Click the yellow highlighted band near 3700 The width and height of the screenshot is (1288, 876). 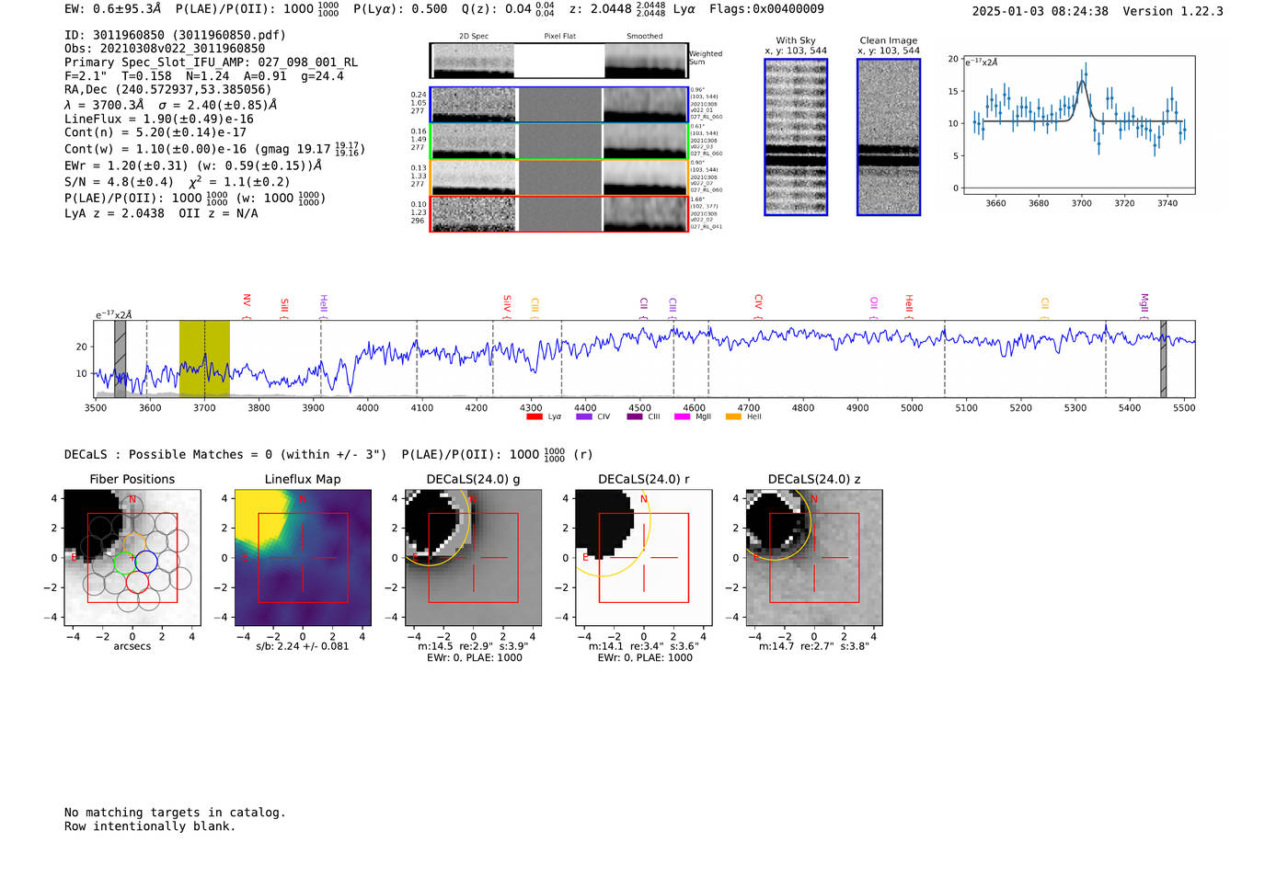coord(204,358)
